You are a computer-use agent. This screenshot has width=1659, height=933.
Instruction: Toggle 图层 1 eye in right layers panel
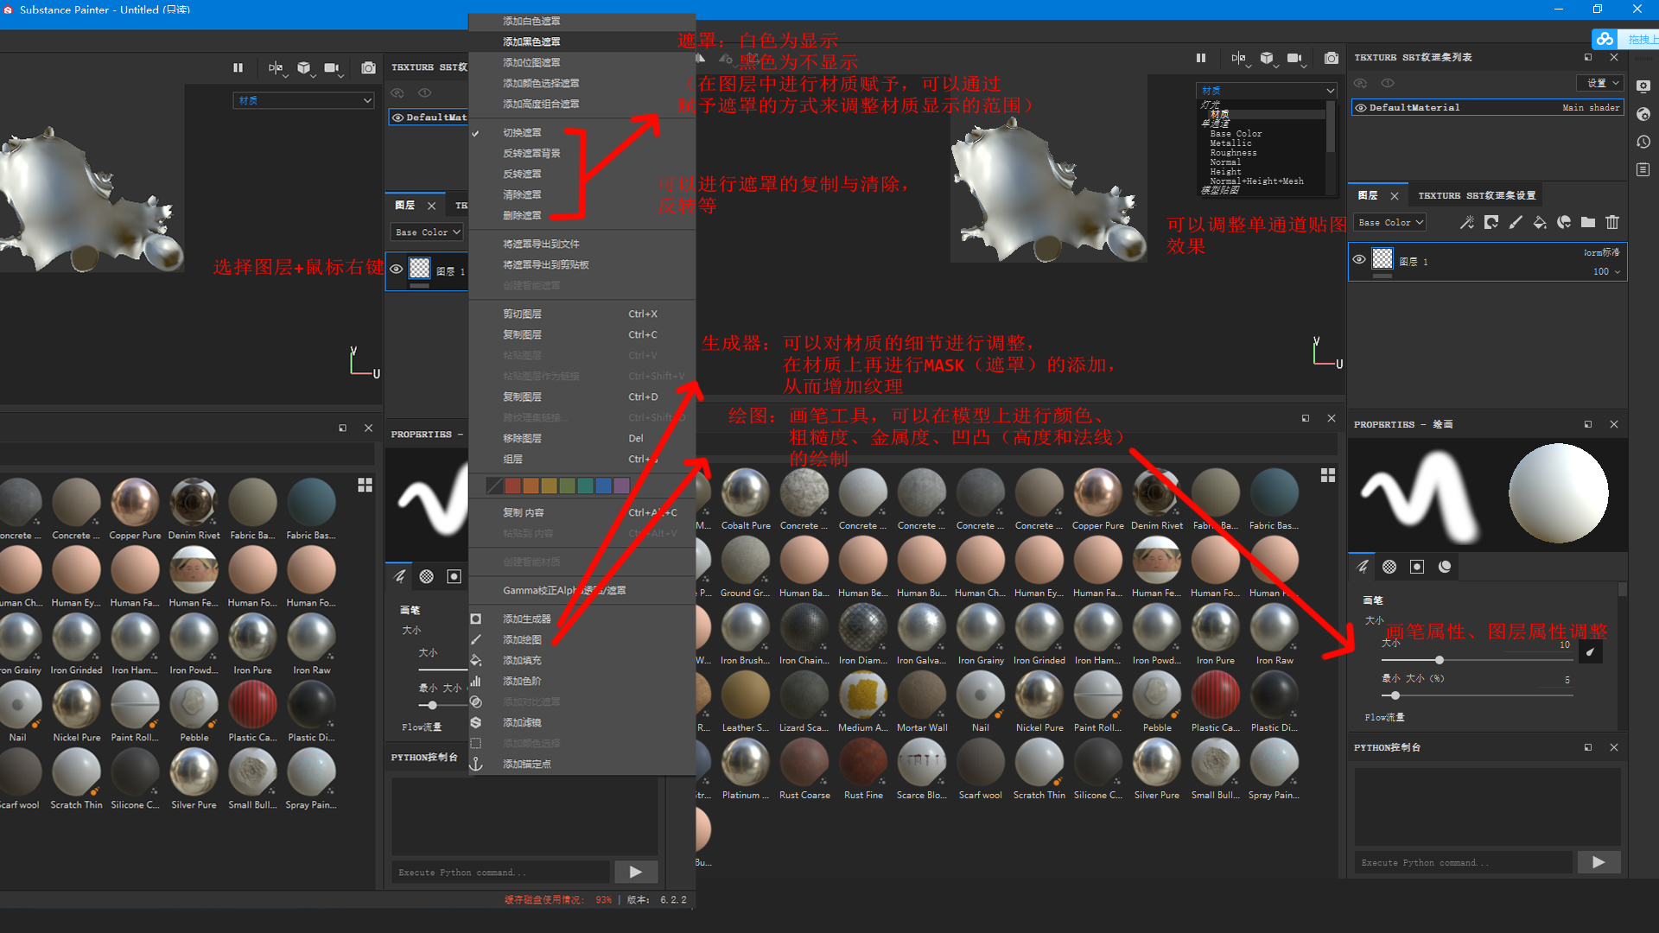pyautogui.click(x=1359, y=259)
